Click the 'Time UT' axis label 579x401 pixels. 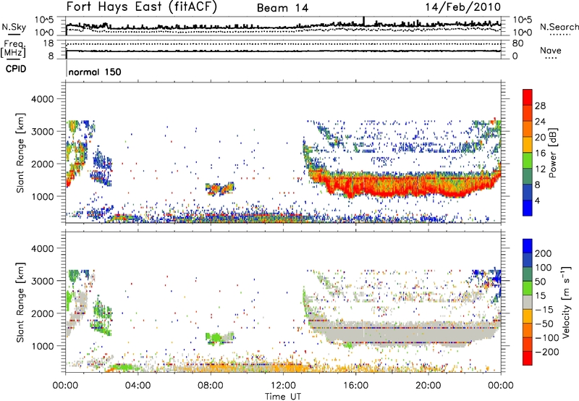coord(283,397)
